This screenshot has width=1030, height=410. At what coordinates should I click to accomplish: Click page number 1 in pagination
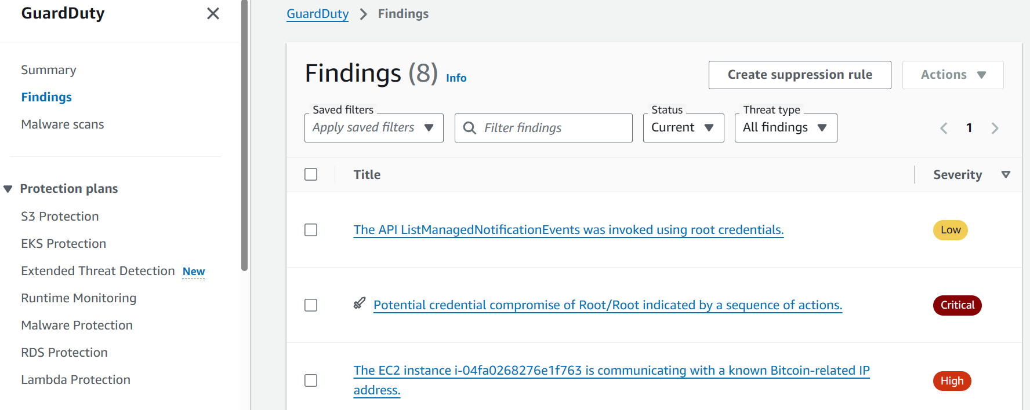pyautogui.click(x=969, y=128)
